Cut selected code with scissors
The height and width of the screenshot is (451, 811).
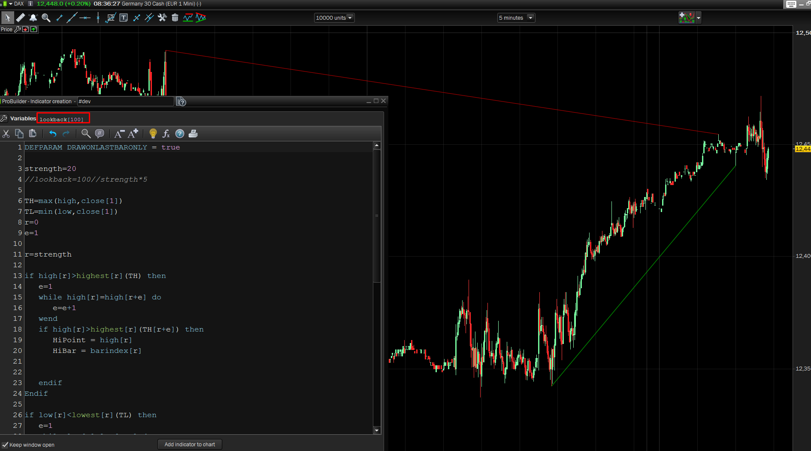click(6, 134)
